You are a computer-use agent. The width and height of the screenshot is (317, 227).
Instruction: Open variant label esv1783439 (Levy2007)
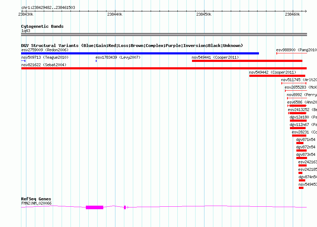pyautogui.click(x=118, y=57)
